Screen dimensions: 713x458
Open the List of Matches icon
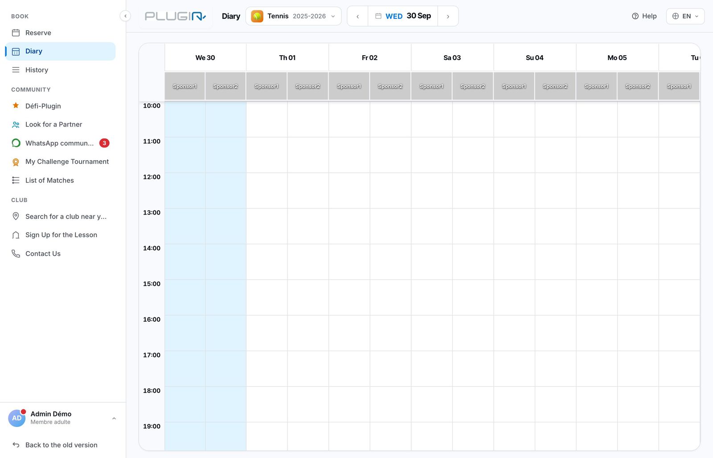point(16,180)
